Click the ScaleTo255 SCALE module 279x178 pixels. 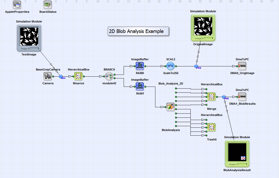[170, 66]
